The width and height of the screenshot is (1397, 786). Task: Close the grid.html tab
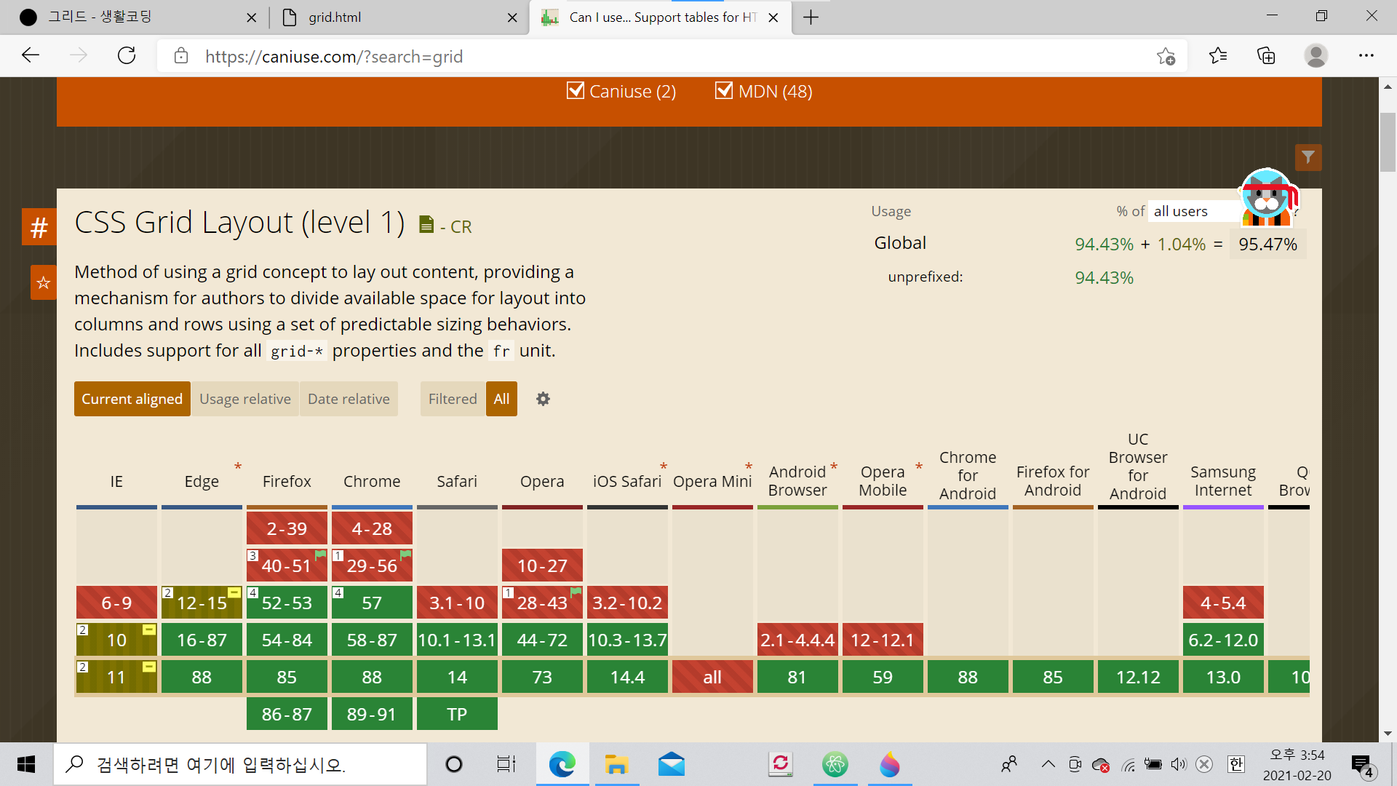point(512,17)
